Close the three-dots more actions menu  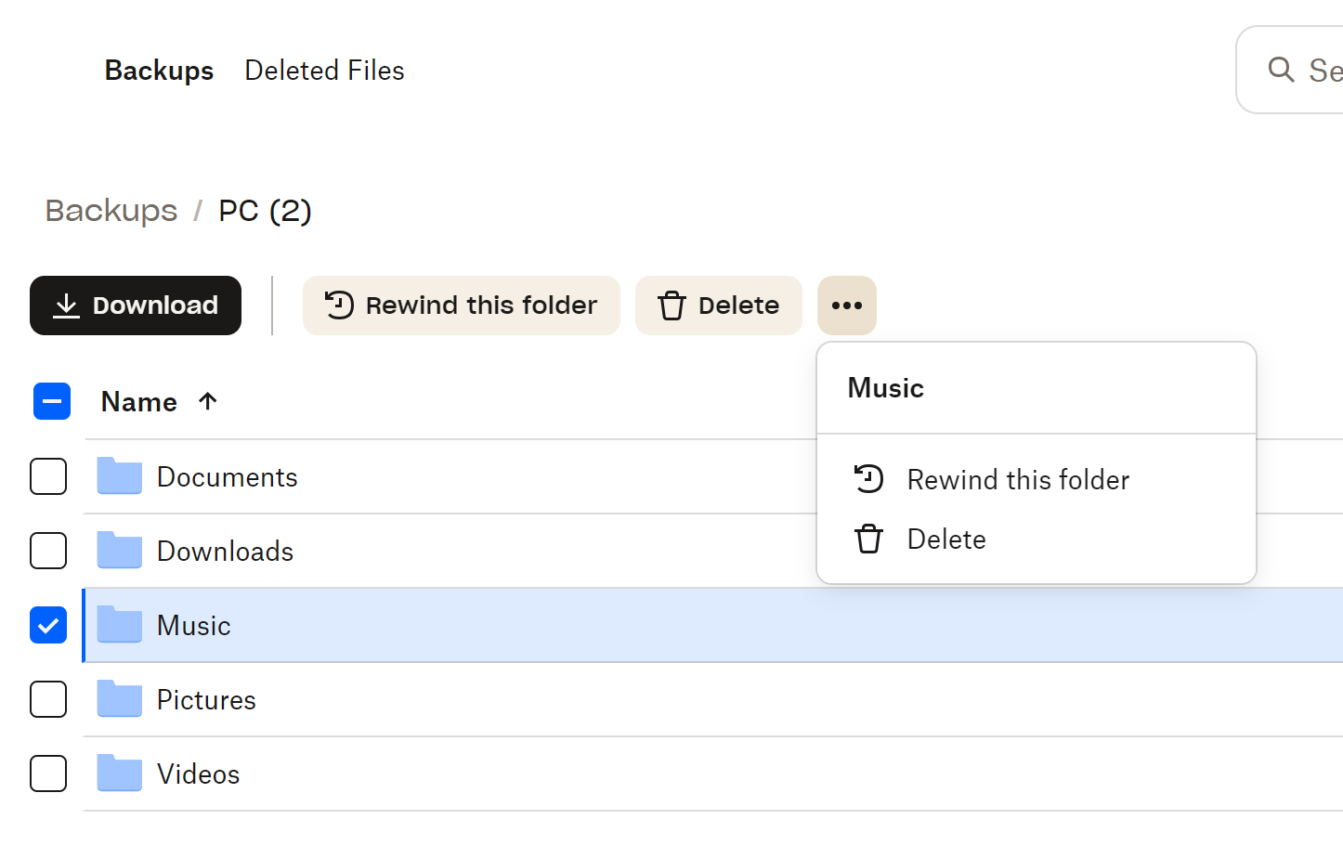pos(846,305)
